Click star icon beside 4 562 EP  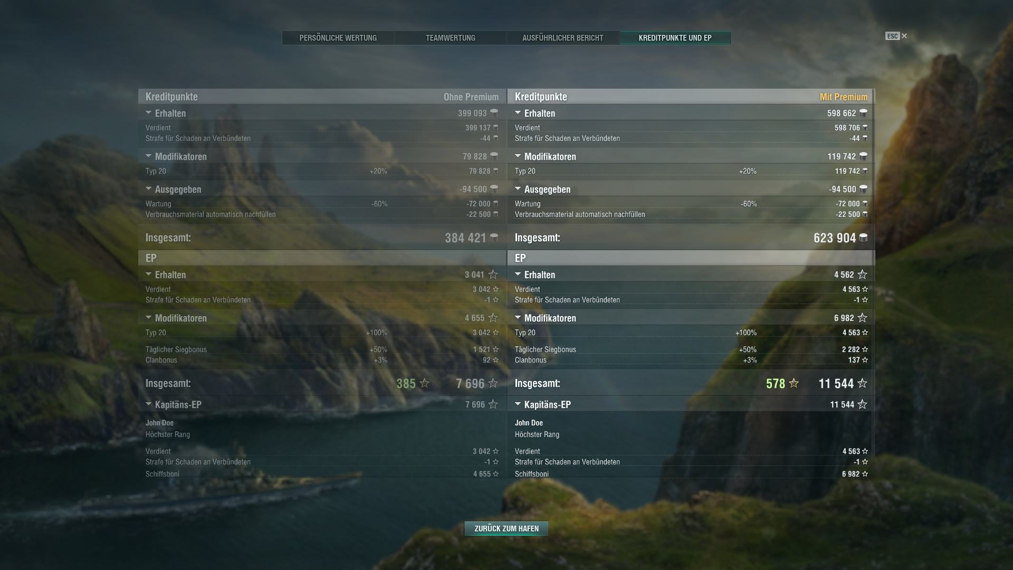862,274
